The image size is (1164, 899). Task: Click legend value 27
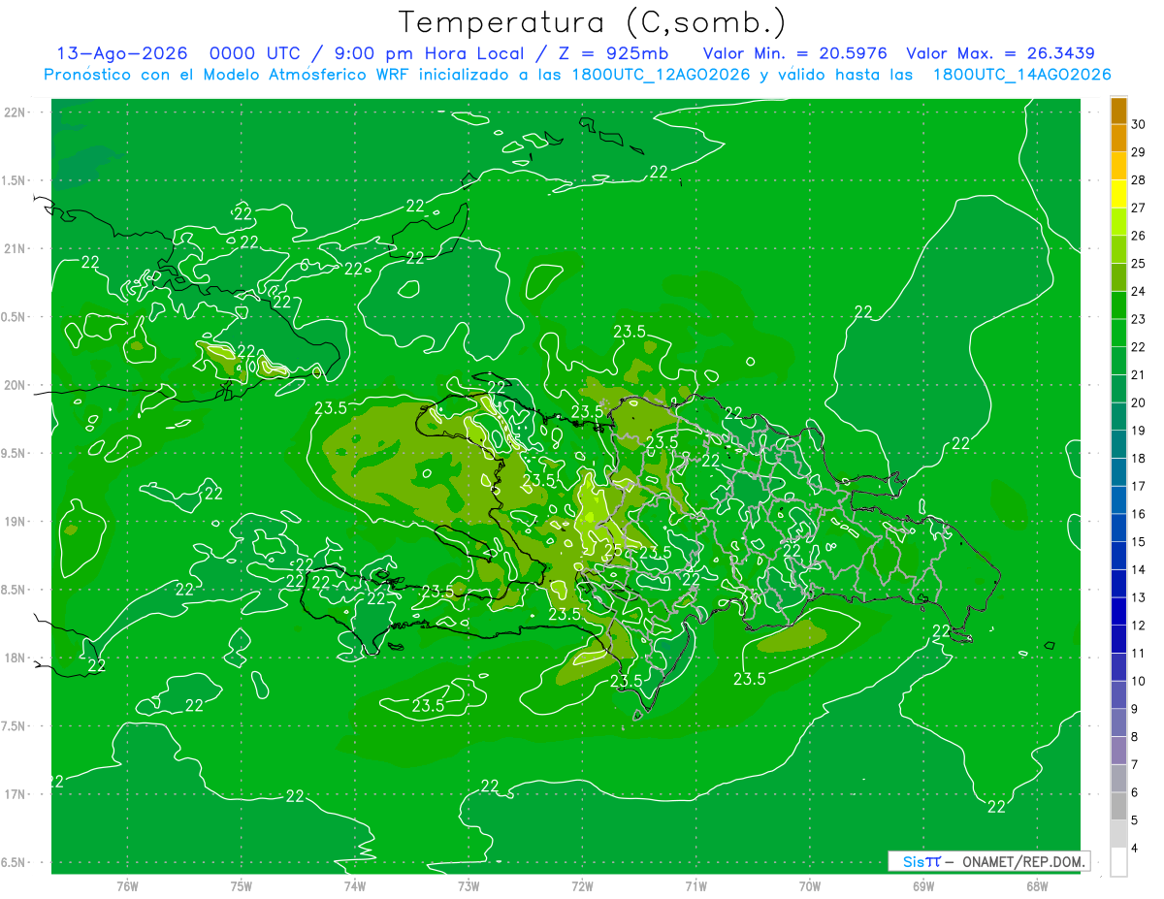click(1139, 208)
